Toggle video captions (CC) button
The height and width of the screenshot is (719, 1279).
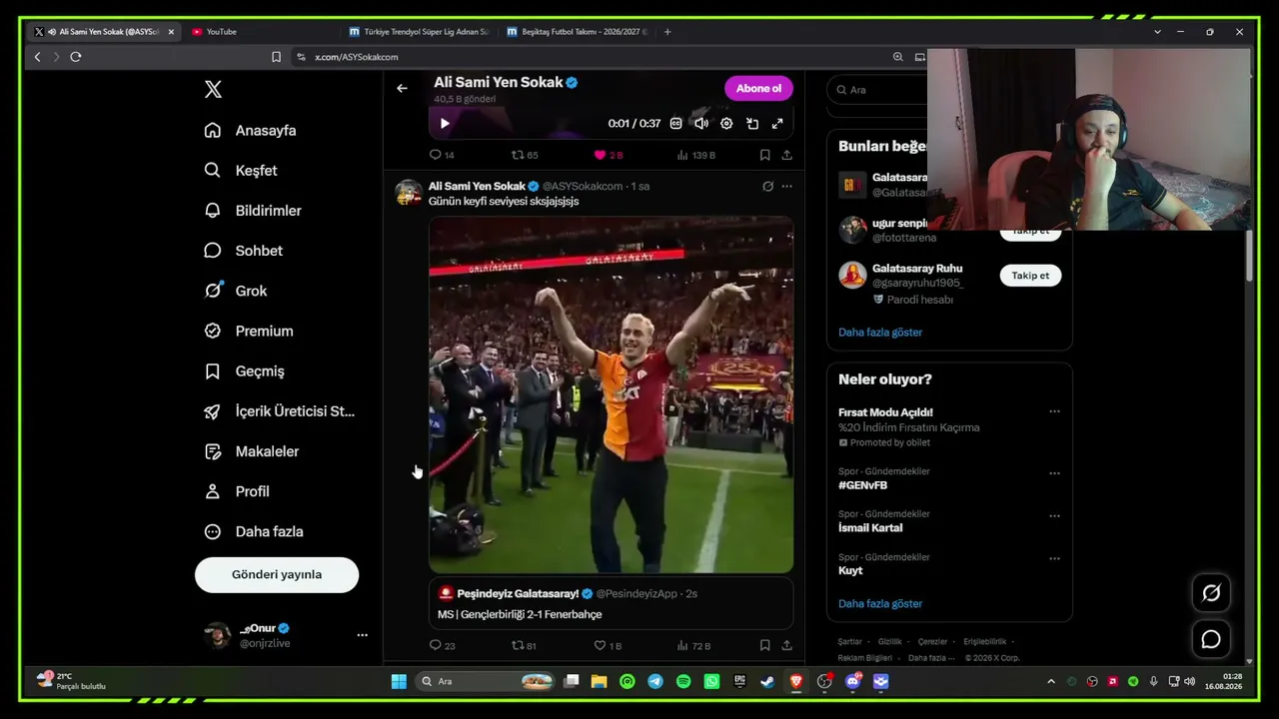(675, 124)
